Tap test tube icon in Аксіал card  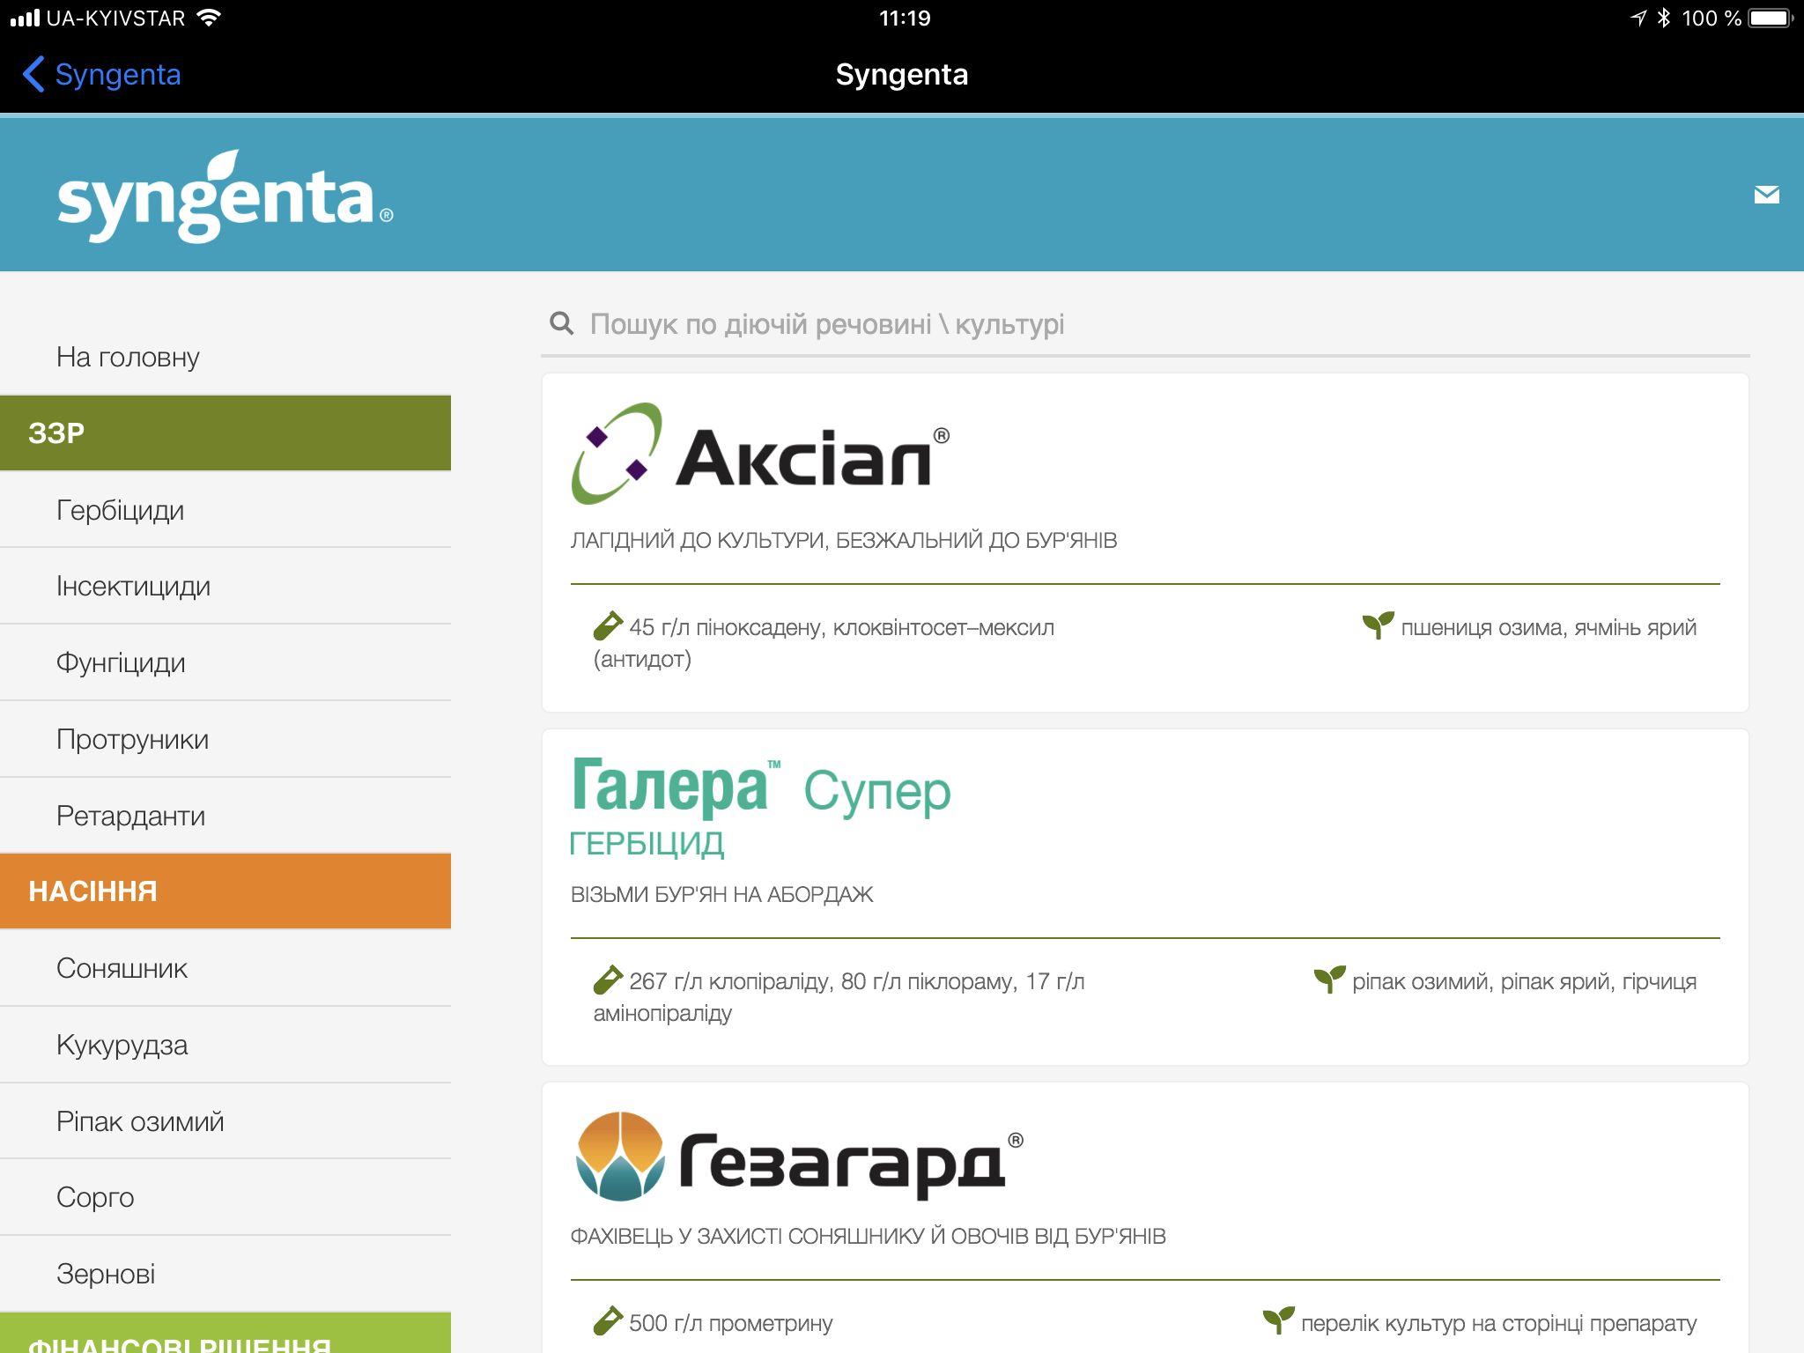click(x=608, y=626)
